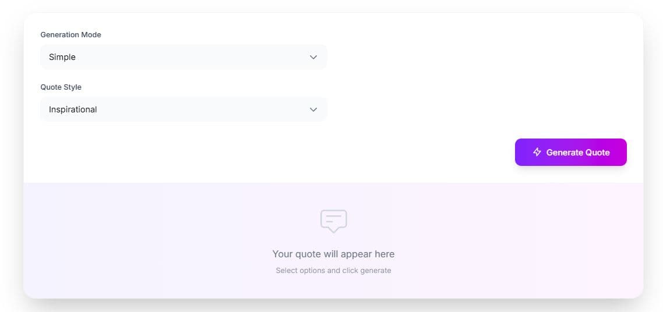Expand the Inspirational dropdown chevron arrow
This screenshot has height=312, width=663.
tap(313, 109)
